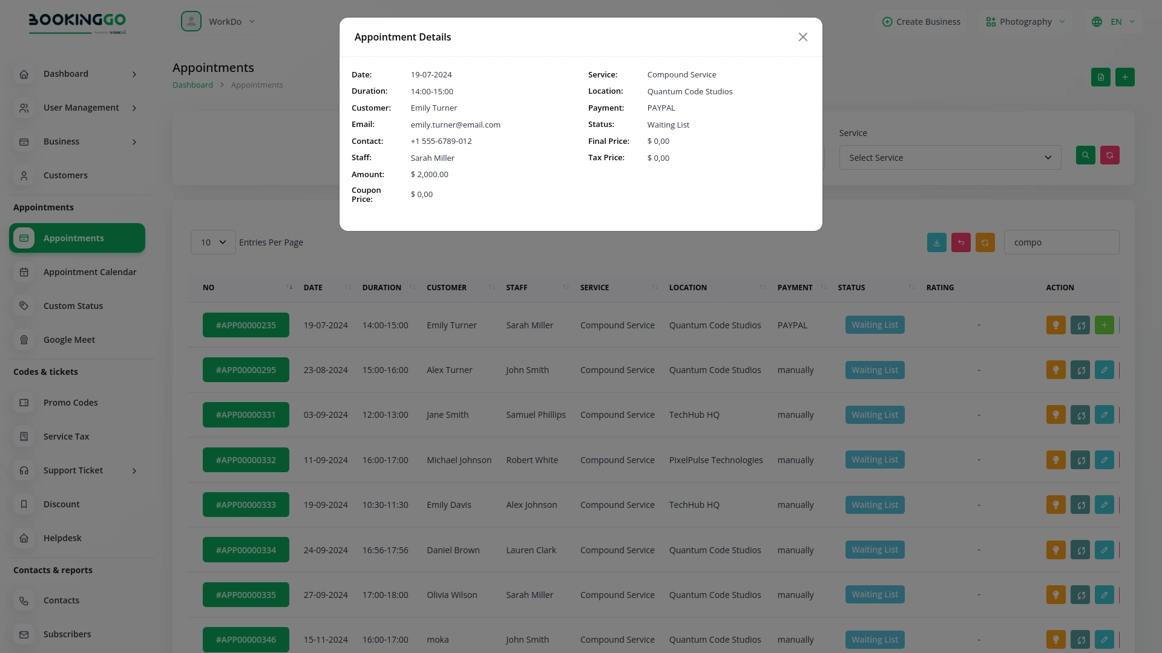Click the green plus action for #APP00000235
This screenshot has height=653, width=1162.
click(x=1105, y=325)
